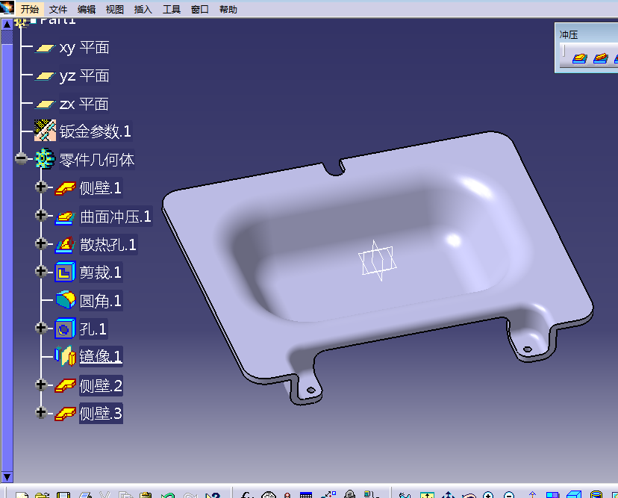
Task: Select the 镜像.1 mirror feature icon
Action: [x=65, y=357]
